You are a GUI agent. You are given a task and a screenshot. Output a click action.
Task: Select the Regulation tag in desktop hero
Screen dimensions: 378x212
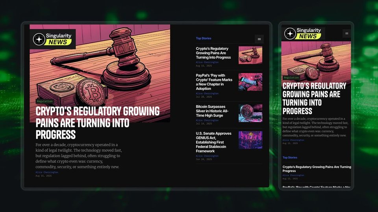pos(45,101)
